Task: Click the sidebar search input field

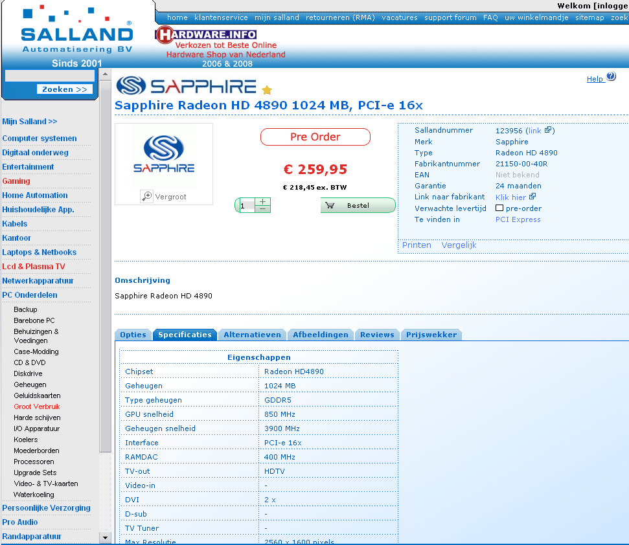Action: pos(50,76)
